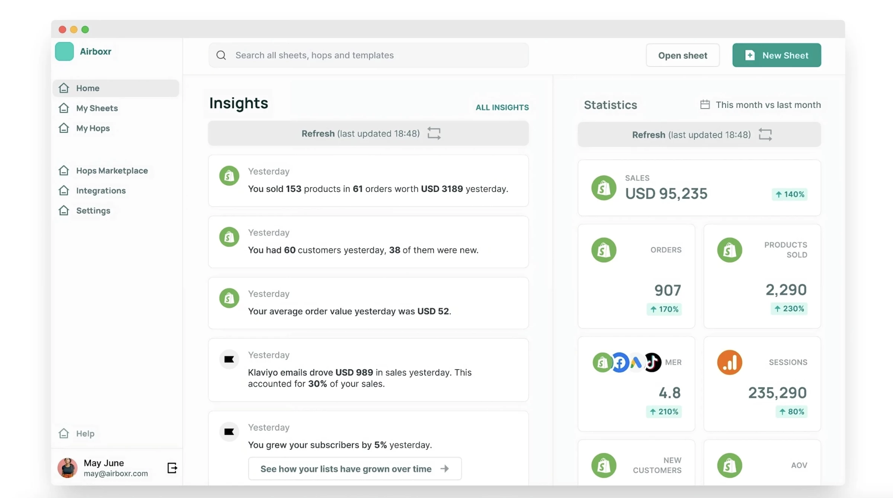The height and width of the screenshot is (498, 893).
Task: Click the Open sheet button
Action: 682,55
